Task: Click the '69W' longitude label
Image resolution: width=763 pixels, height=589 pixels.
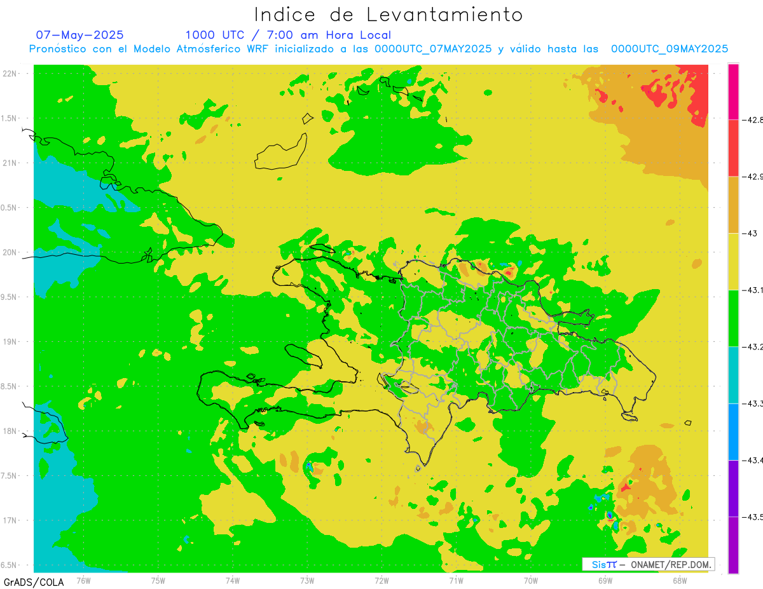Action: [605, 580]
